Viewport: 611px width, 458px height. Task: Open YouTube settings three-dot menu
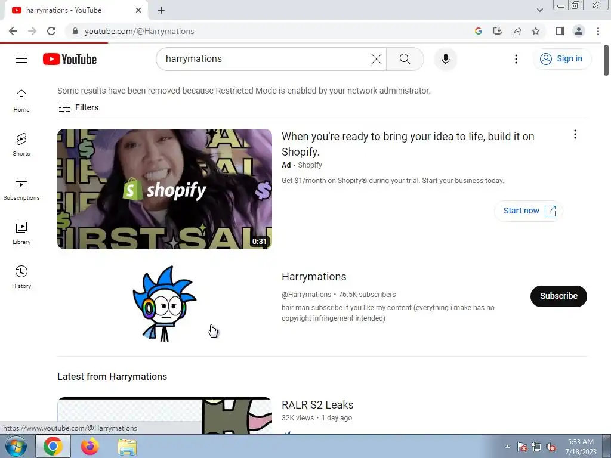click(x=516, y=59)
